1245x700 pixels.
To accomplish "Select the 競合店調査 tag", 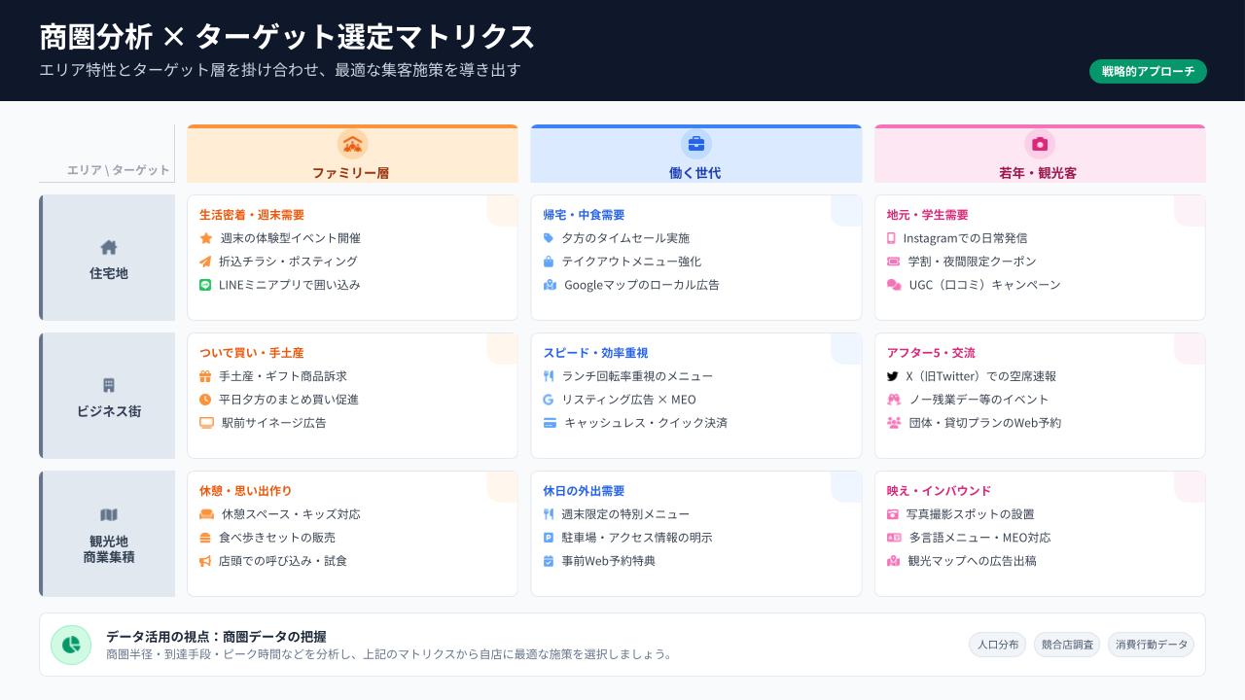I will coord(1067,645).
